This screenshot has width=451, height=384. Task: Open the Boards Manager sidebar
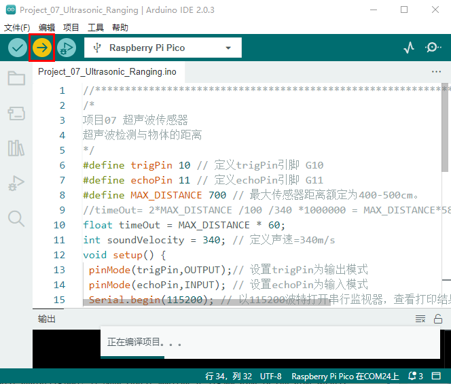pyautogui.click(x=16, y=114)
